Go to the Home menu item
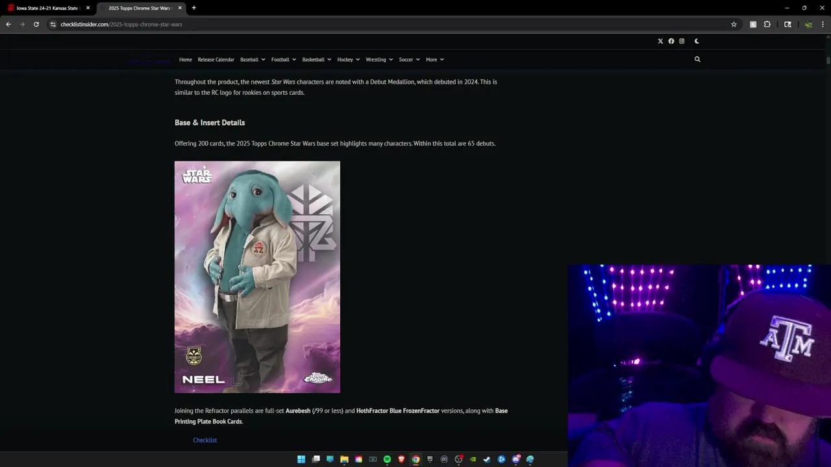Viewport: 831px width, 467px height. 186,60
